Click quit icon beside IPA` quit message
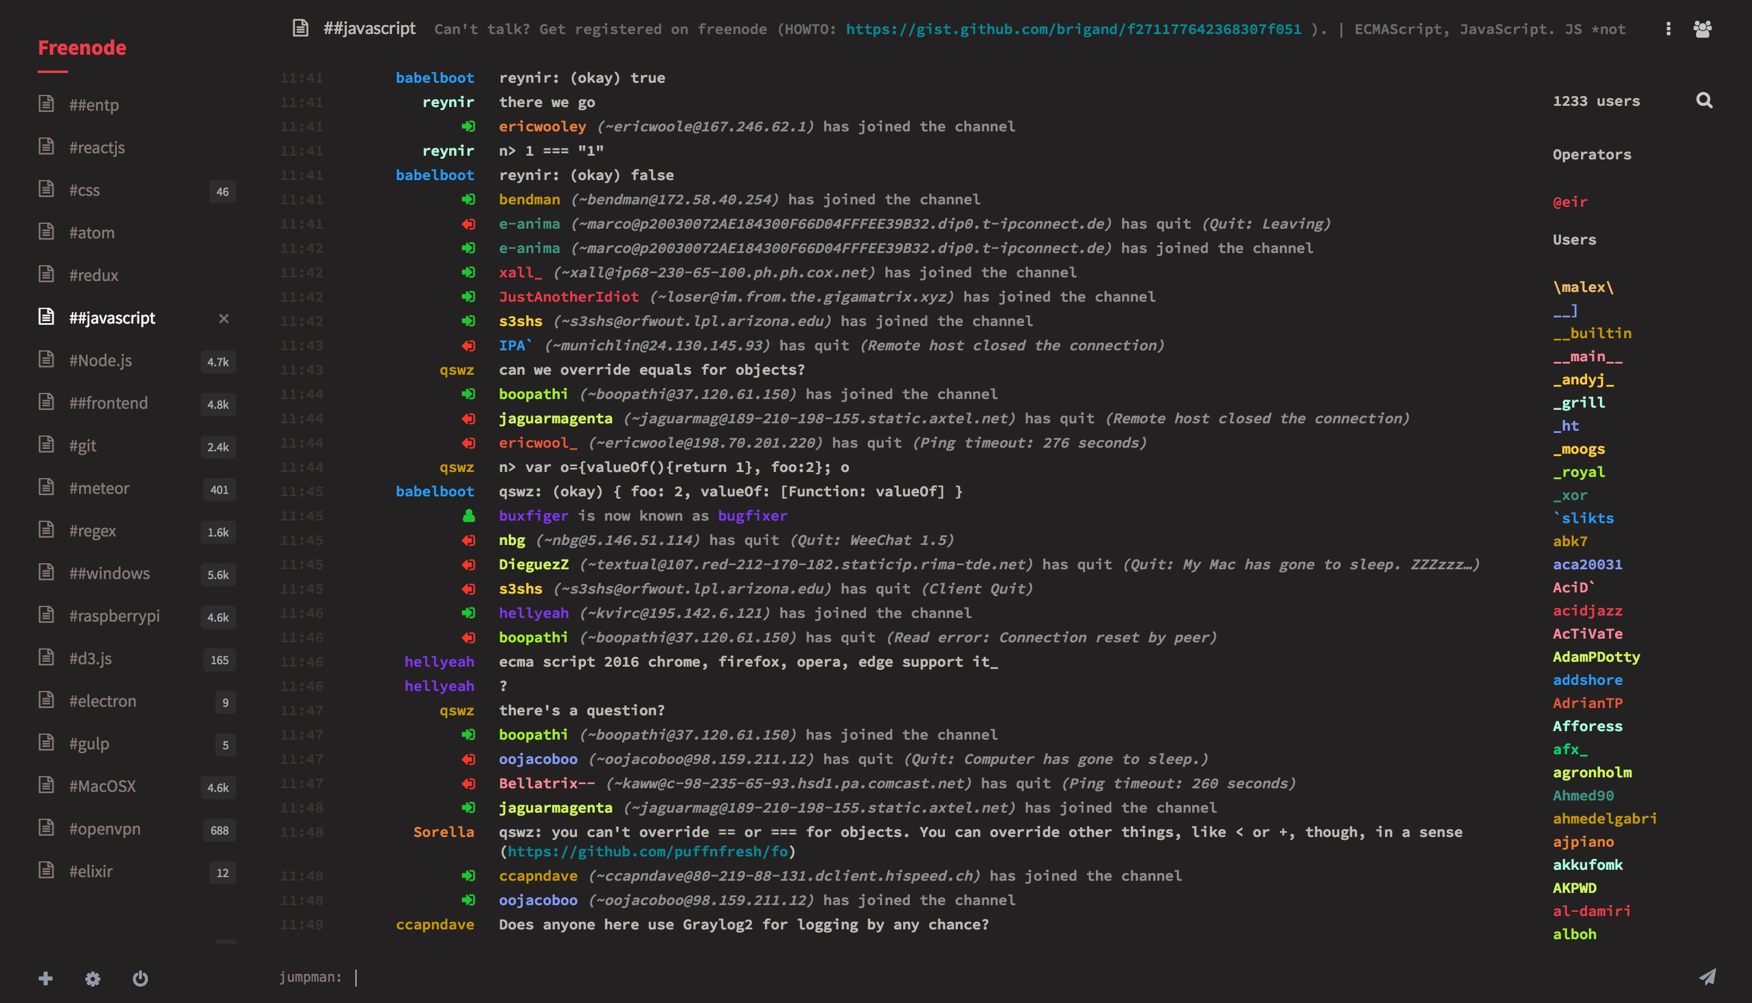Screen dimensions: 1752x1003 pos(469,345)
